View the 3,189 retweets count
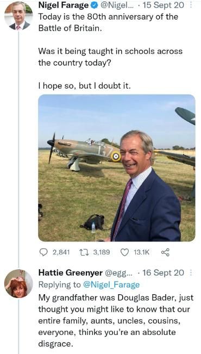 (x=102, y=252)
